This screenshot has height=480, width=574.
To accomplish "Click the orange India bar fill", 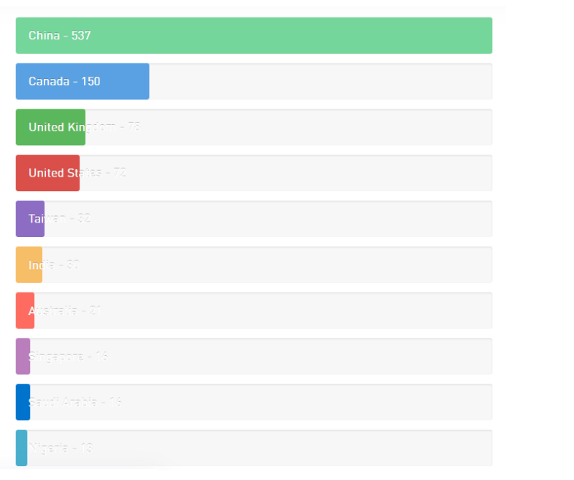I will point(28,265).
